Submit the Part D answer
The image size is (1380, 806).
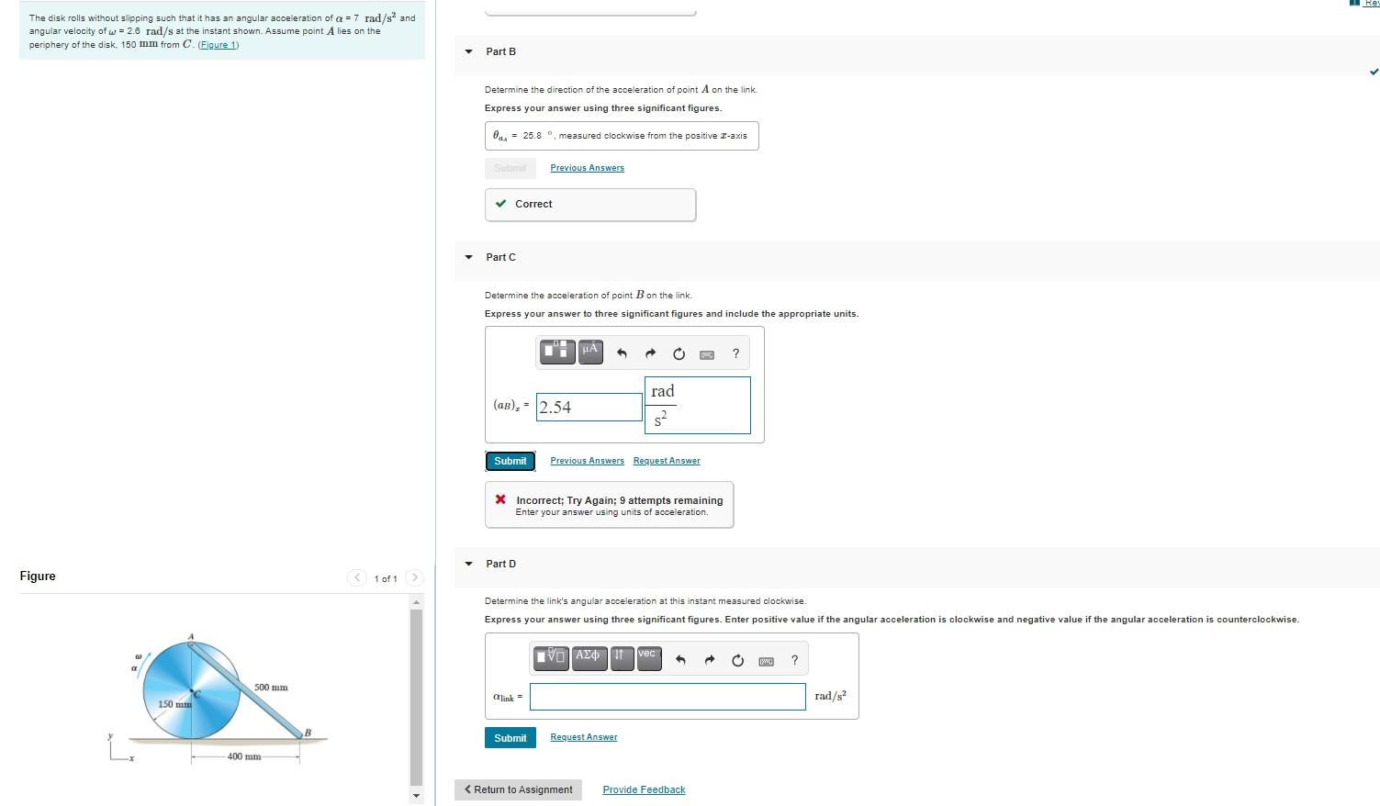pyautogui.click(x=510, y=738)
